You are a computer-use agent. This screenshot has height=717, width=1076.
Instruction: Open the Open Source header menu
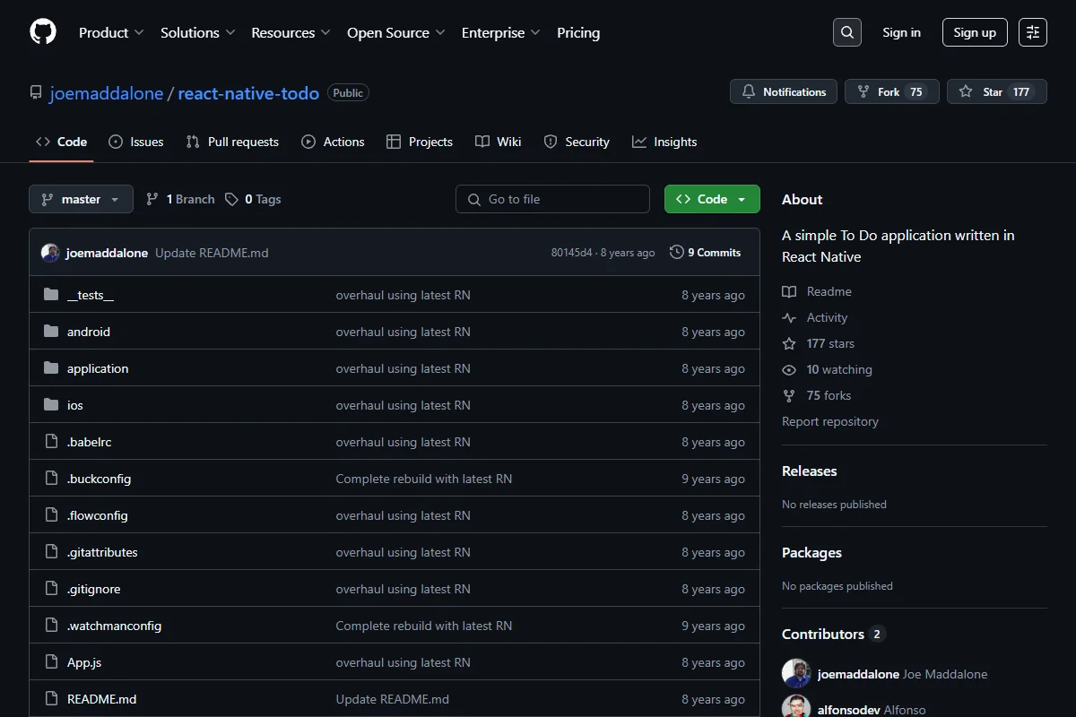pos(396,32)
